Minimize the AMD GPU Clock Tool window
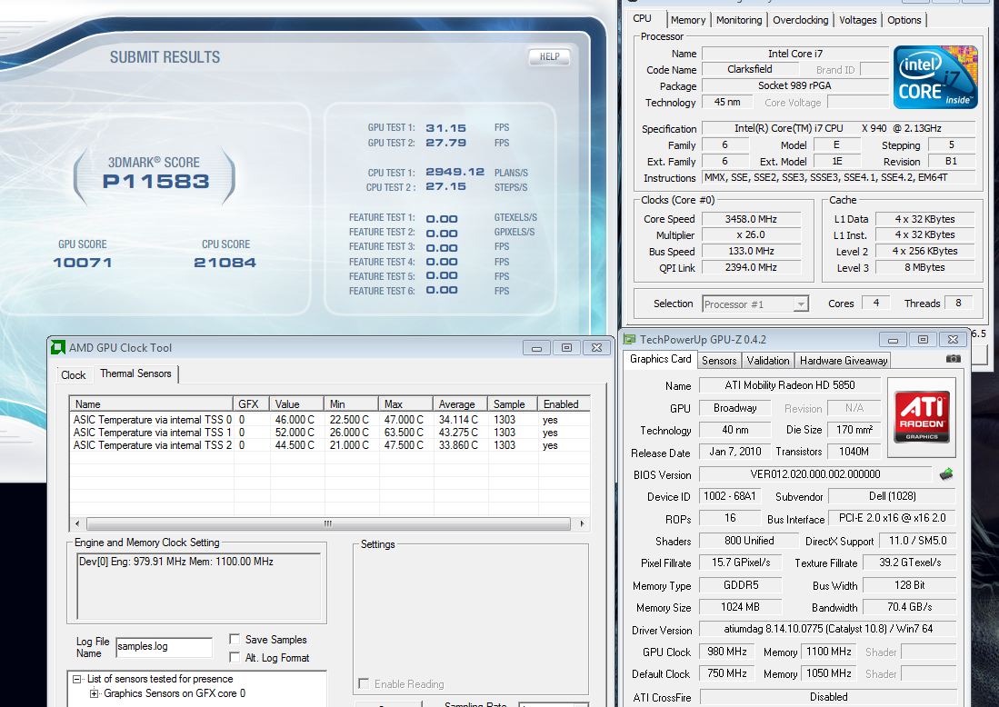999x707 pixels. pyautogui.click(x=536, y=348)
